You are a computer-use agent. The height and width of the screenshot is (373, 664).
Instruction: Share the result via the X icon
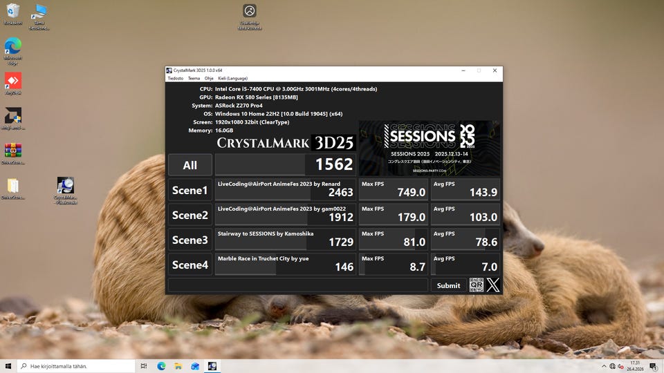click(x=493, y=285)
